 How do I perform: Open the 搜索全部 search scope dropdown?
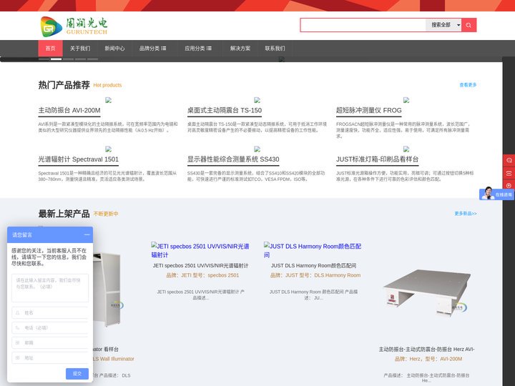[443, 25]
